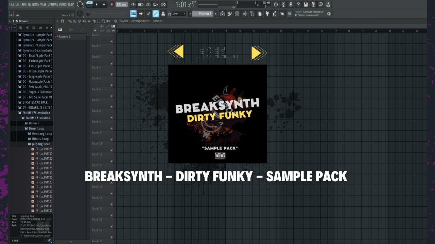Click the save new version icon

313,4
